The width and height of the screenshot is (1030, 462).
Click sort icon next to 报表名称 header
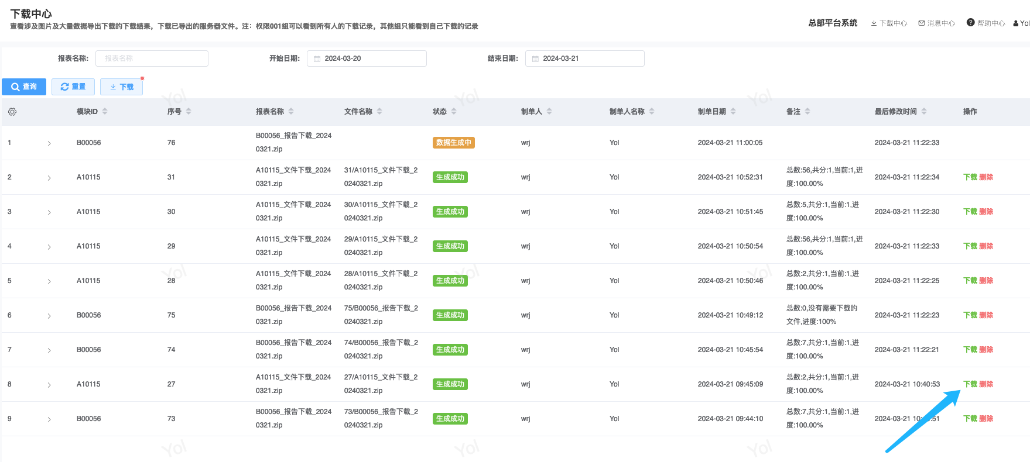[291, 112]
